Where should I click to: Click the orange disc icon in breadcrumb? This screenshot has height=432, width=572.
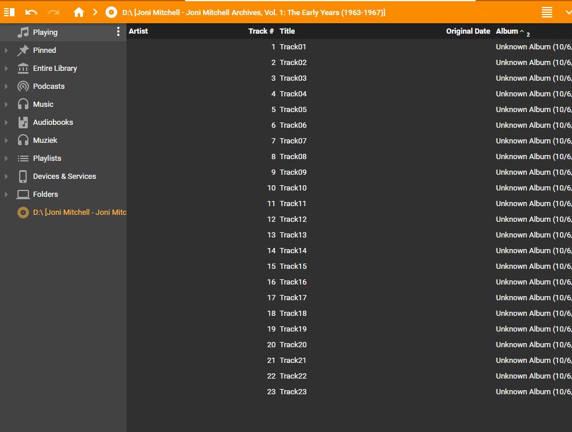click(111, 12)
